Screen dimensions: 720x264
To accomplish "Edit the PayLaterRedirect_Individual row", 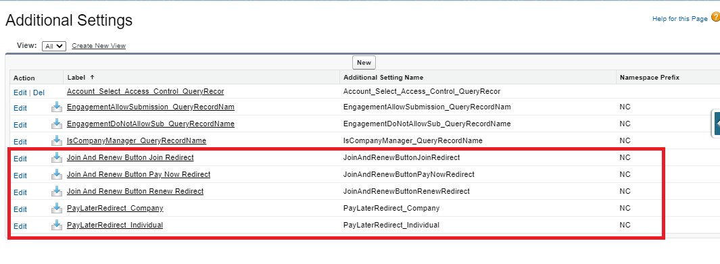I will pyautogui.click(x=20, y=226).
